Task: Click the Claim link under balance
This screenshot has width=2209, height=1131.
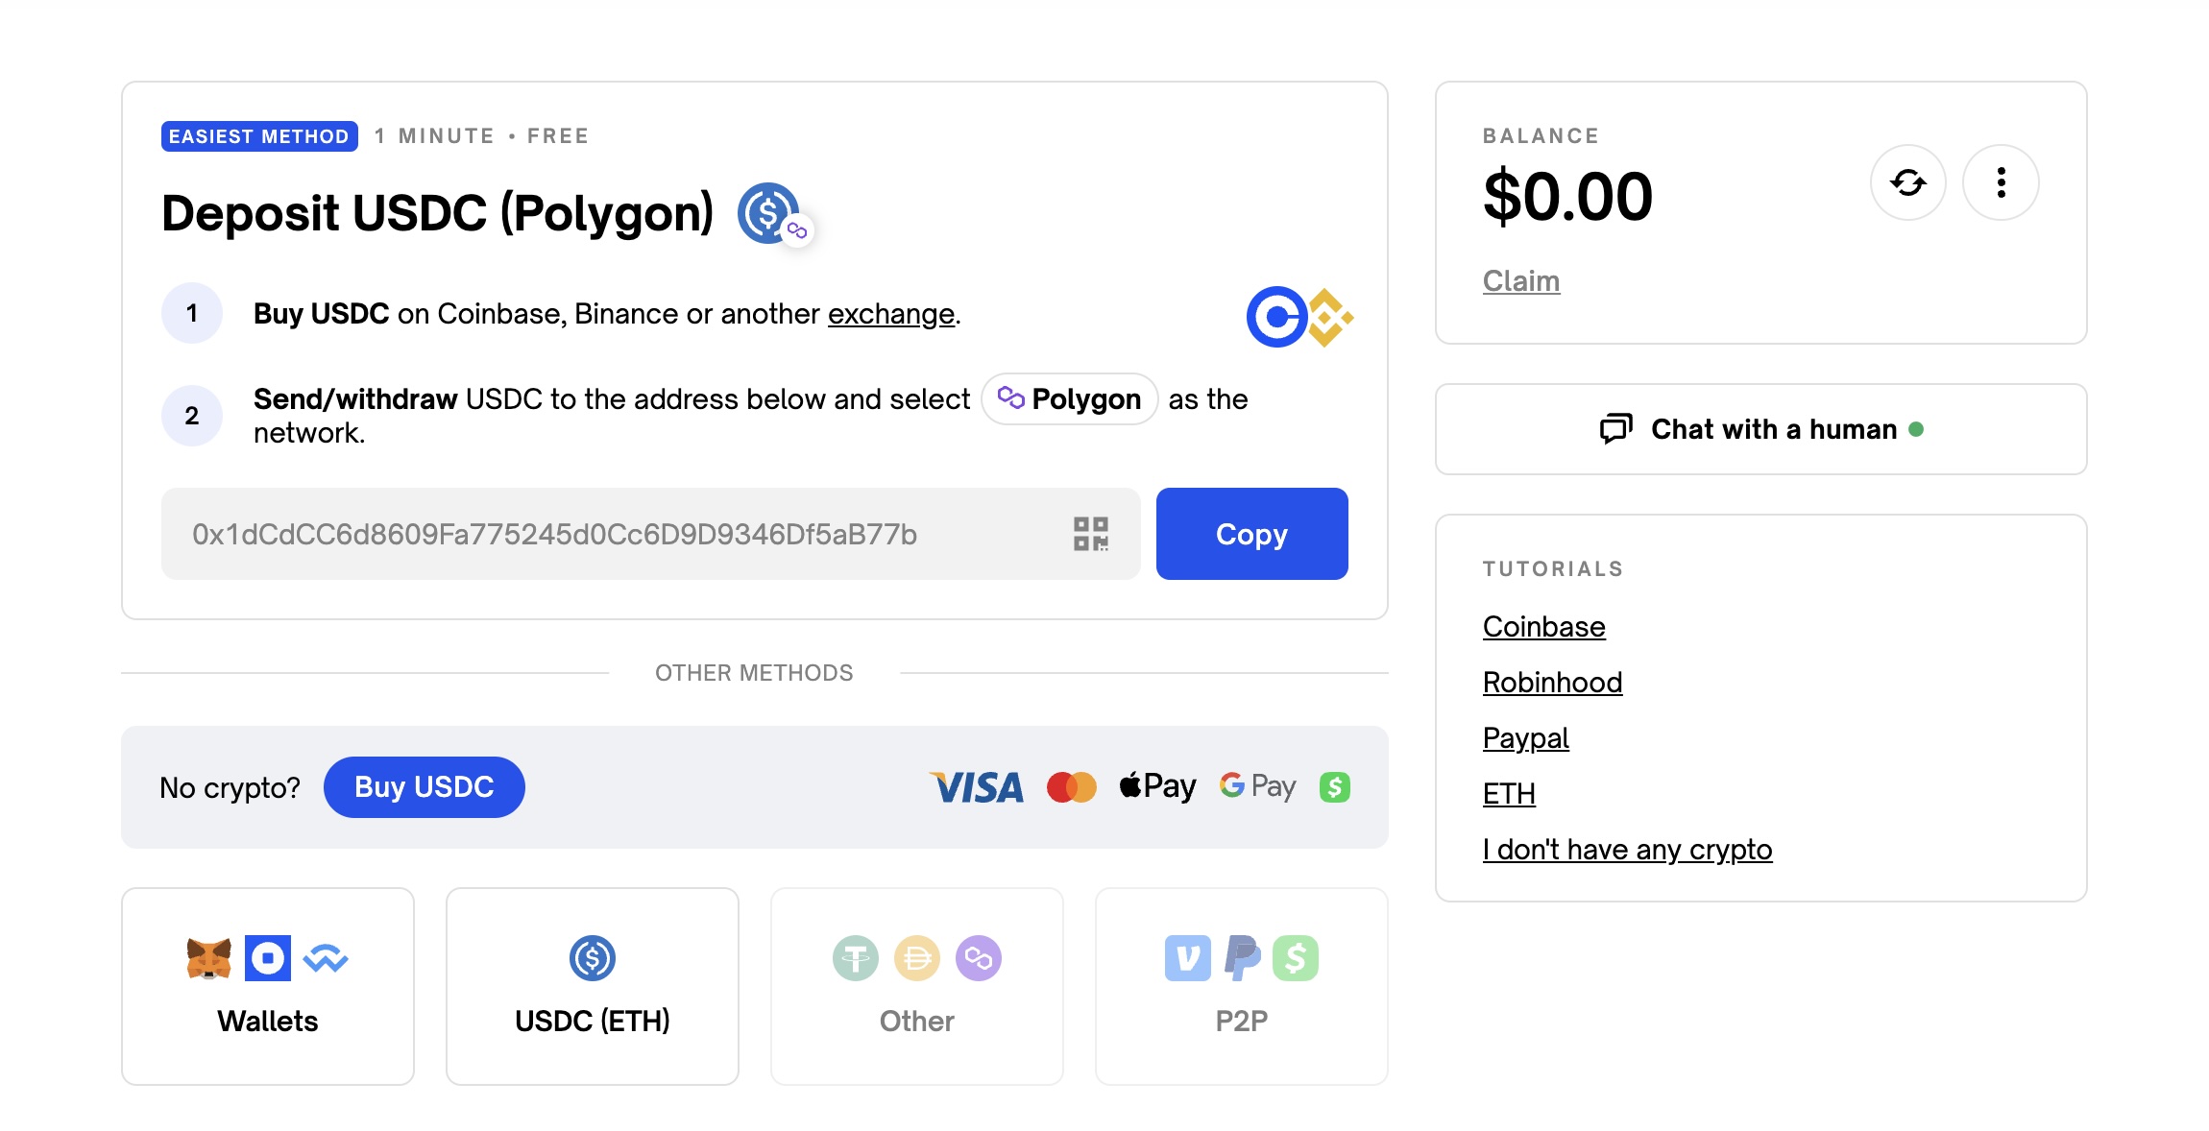Action: [1521, 281]
